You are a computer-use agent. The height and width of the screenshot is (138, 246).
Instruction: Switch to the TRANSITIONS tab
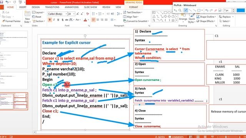[x=52, y=7]
